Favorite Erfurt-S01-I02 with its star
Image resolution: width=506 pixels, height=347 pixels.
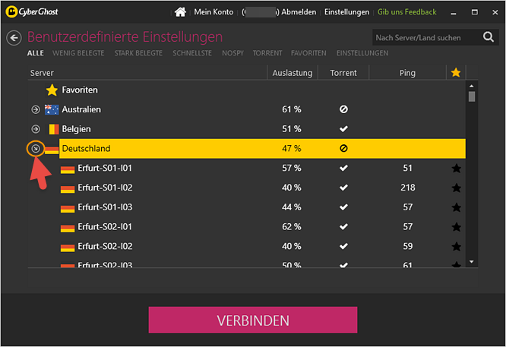(457, 188)
